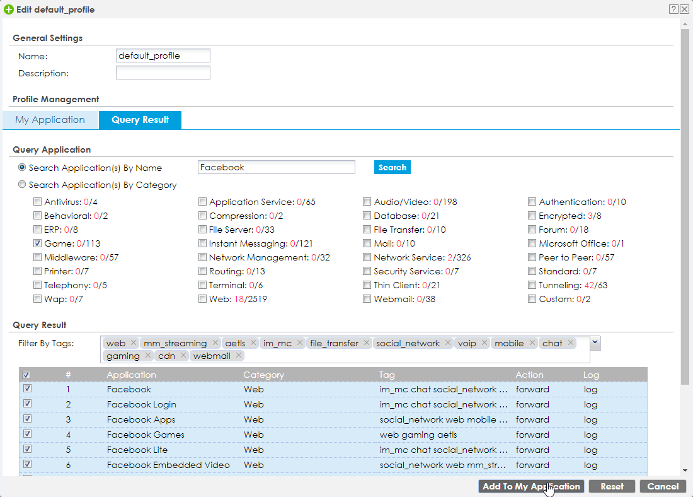693x497 pixels.
Task: Sort results by Category column header
Action: click(264, 375)
